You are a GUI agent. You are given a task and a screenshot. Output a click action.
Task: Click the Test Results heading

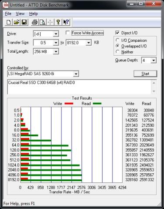pyautogui.click(x=82, y=98)
